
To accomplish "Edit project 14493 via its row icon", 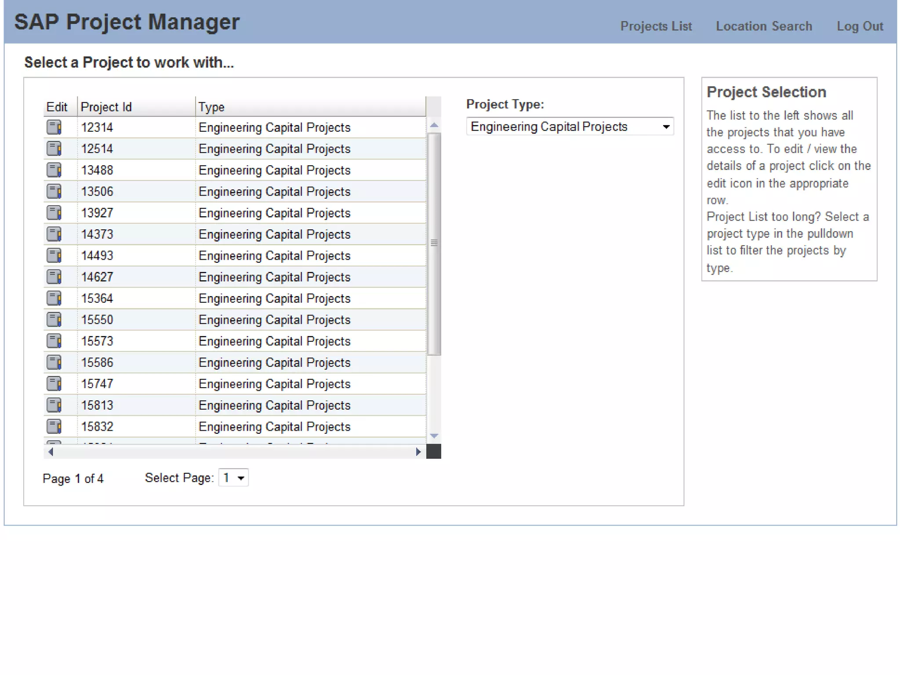I will point(54,255).
